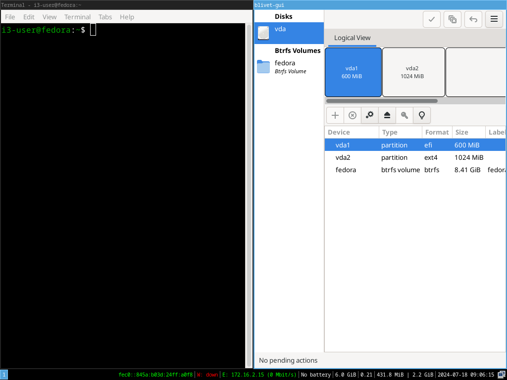Click the clear scheduled actions icon

pyautogui.click(x=453, y=19)
